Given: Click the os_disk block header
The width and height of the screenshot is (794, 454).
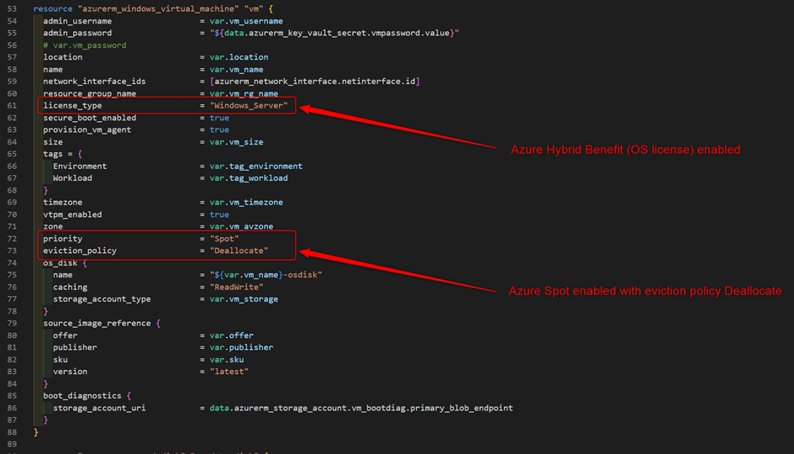Looking at the screenshot, I should 65,262.
